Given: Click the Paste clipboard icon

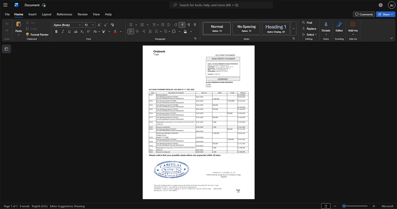Looking at the screenshot, I should [x=19, y=24].
